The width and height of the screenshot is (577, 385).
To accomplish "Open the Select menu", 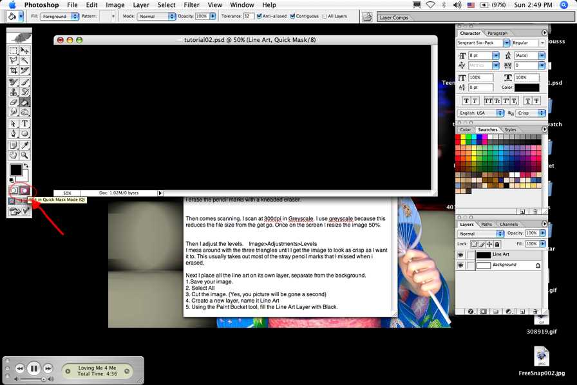I will point(166,5).
